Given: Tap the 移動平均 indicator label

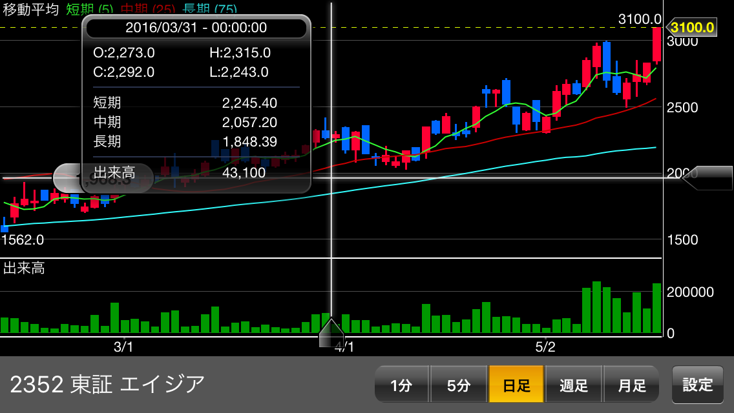Looking at the screenshot, I should tap(30, 10).
